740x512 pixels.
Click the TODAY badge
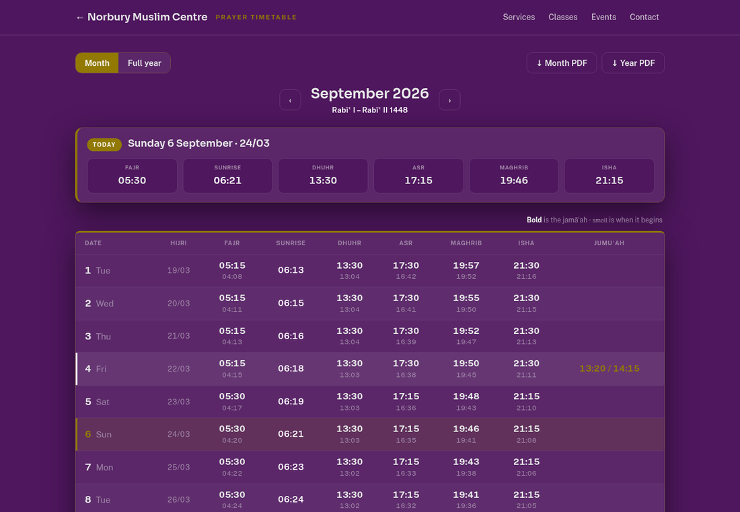pyautogui.click(x=104, y=144)
